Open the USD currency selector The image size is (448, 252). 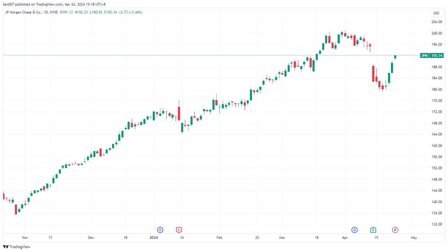pos(436,13)
